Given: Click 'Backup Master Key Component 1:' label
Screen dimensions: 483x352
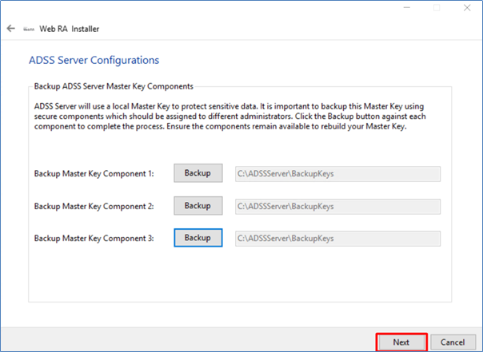Looking at the screenshot, I should click(94, 174).
